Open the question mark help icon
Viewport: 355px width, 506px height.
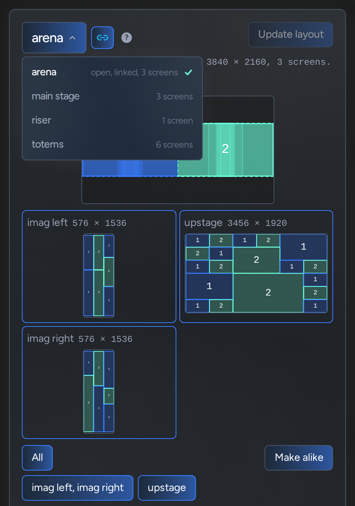pyautogui.click(x=127, y=38)
